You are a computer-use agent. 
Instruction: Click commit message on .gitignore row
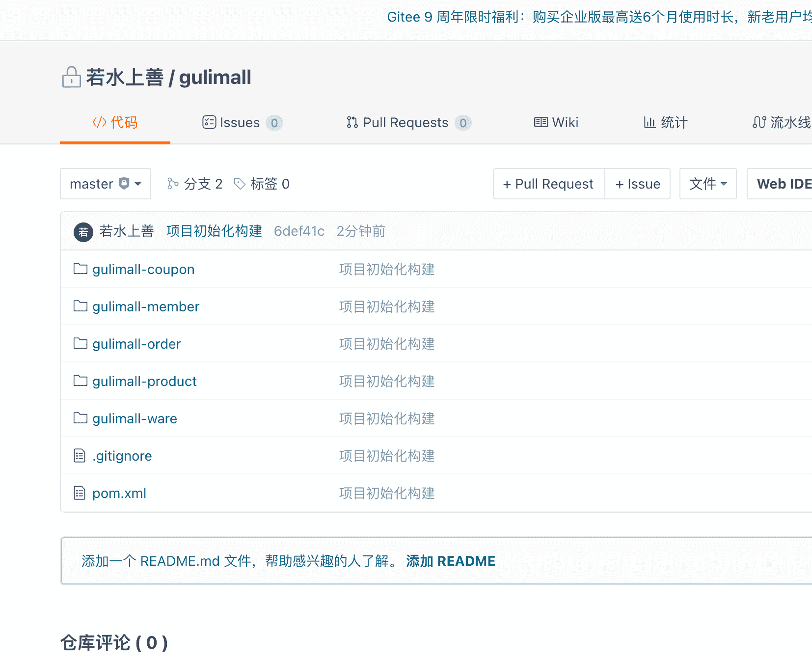[387, 456]
